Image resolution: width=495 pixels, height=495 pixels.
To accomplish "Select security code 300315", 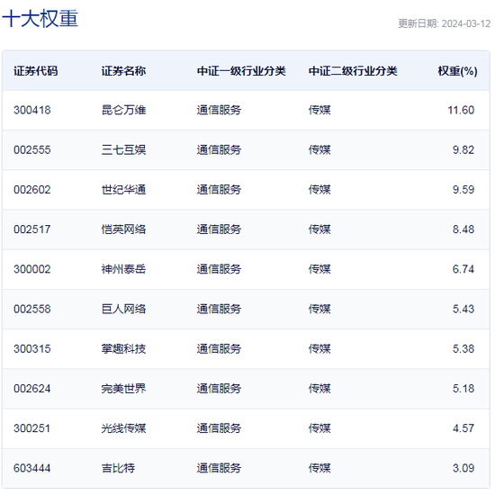I will (32, 349).
